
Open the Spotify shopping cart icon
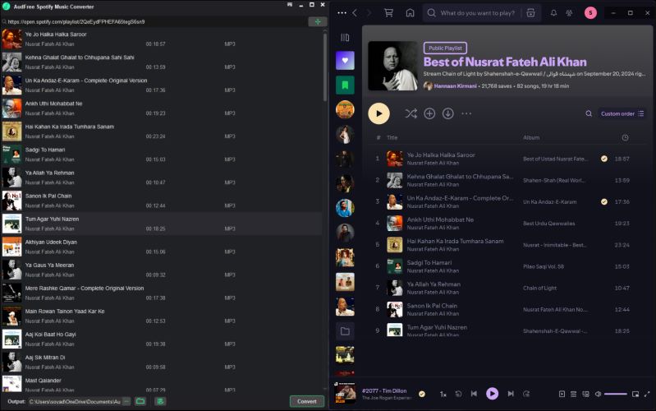point(388,13)
